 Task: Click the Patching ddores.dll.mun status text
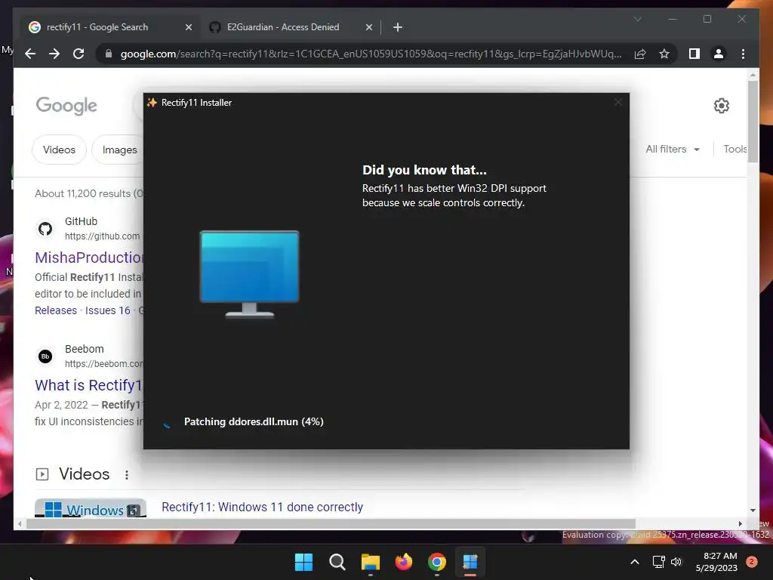tap(254, 421)
